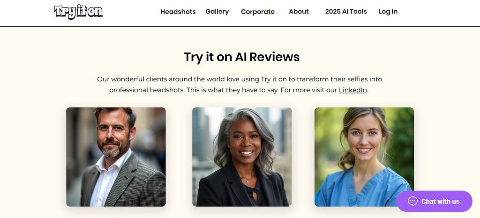Click Log In in the navigation bar
480x218 pixels.
click(388, 12)
